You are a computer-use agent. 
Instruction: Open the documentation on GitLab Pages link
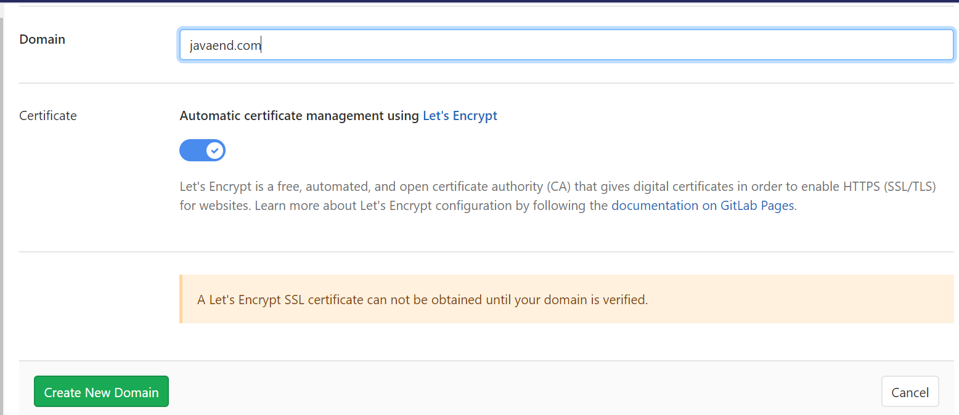pos(702,206)
